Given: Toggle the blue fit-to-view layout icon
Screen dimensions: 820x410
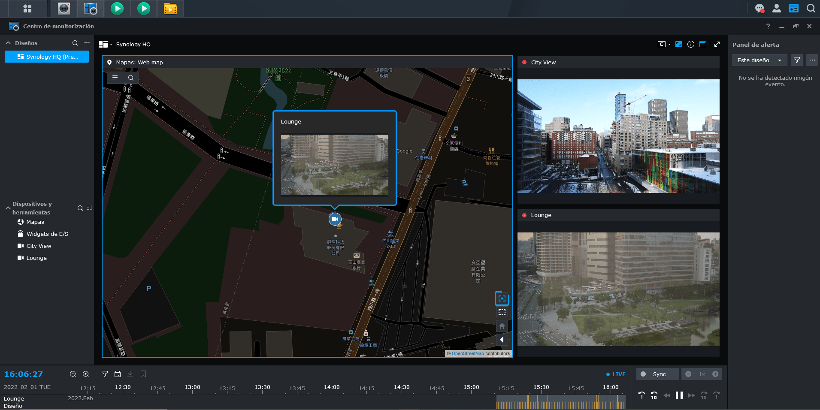Looking at the screenshot, I should tap(679, 44).
